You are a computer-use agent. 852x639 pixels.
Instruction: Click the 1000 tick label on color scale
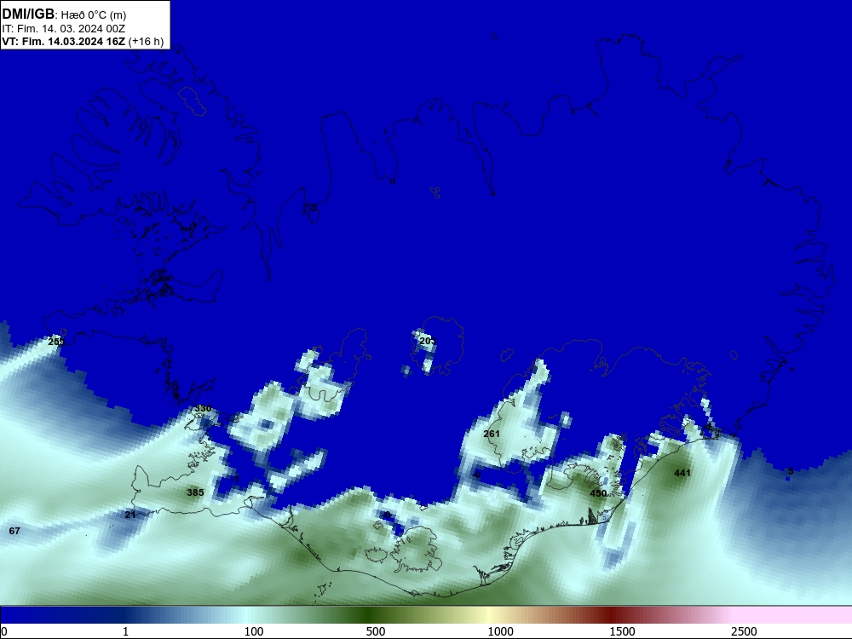tap(500, 631)
